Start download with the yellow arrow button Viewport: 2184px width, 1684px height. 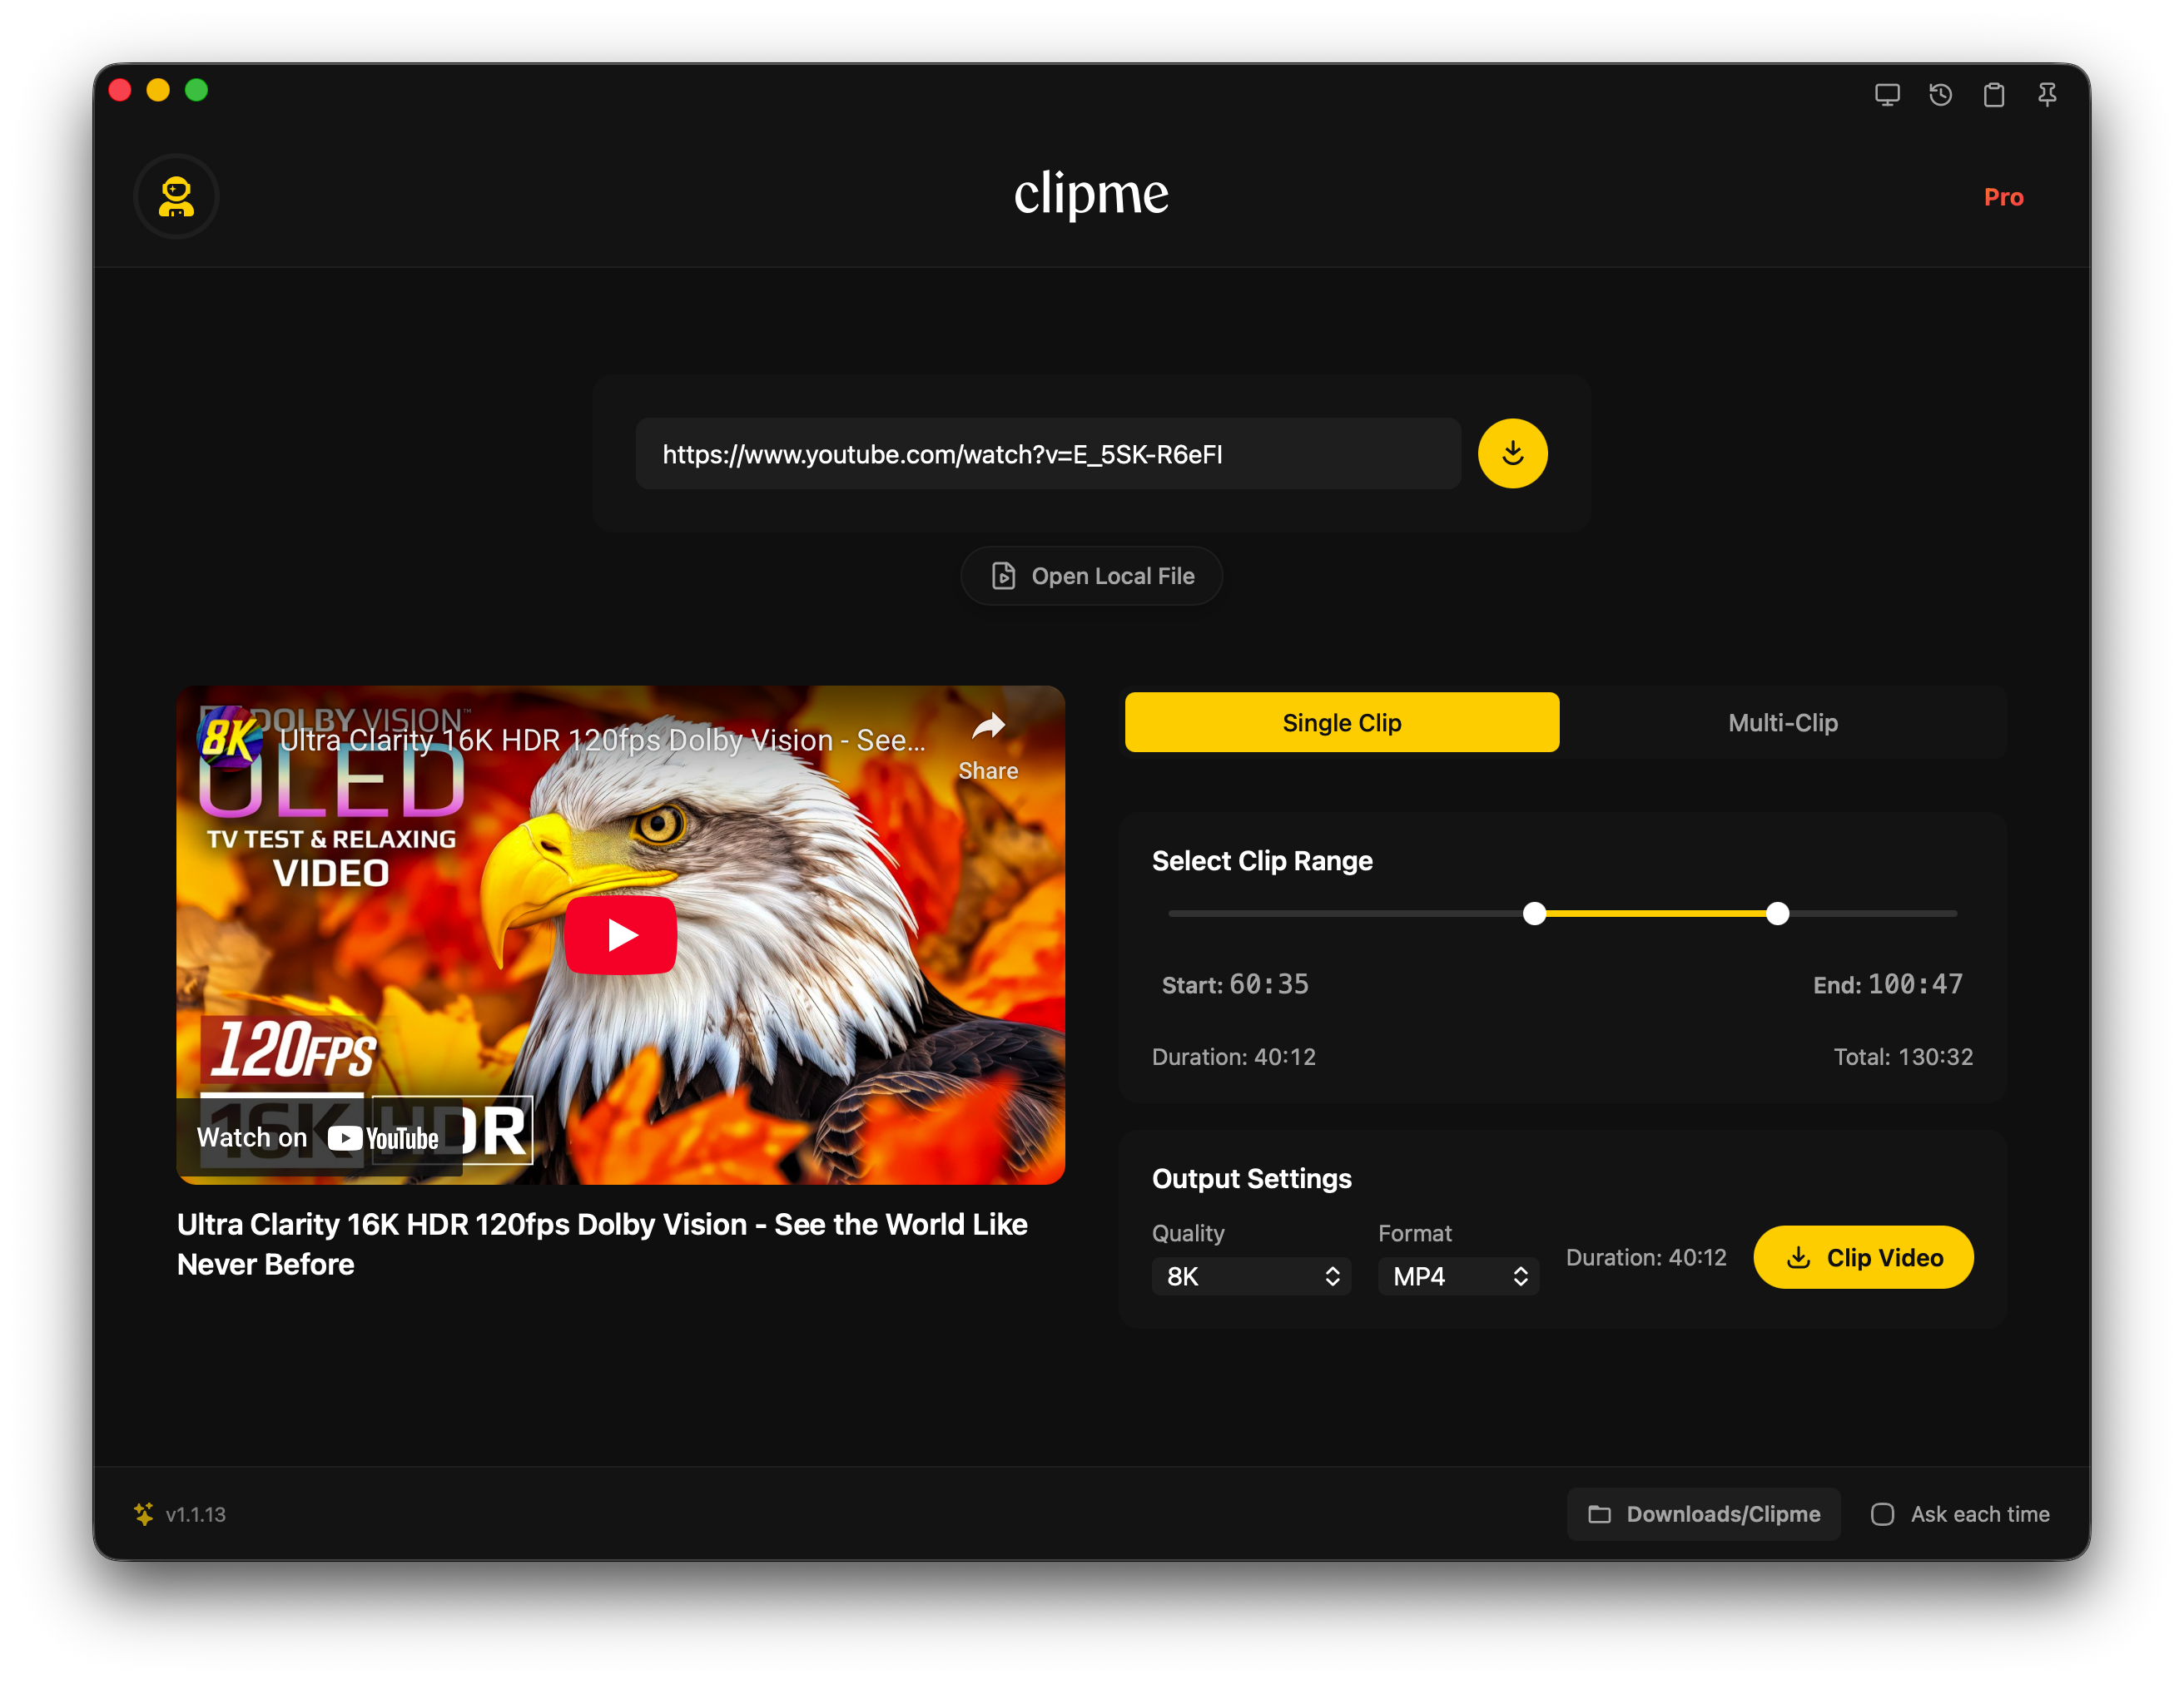coord(1512,453)
